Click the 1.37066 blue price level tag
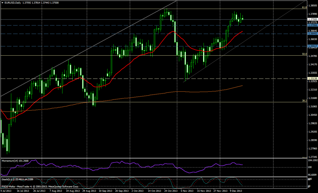 pyautogui.click(x=312, y=25)
